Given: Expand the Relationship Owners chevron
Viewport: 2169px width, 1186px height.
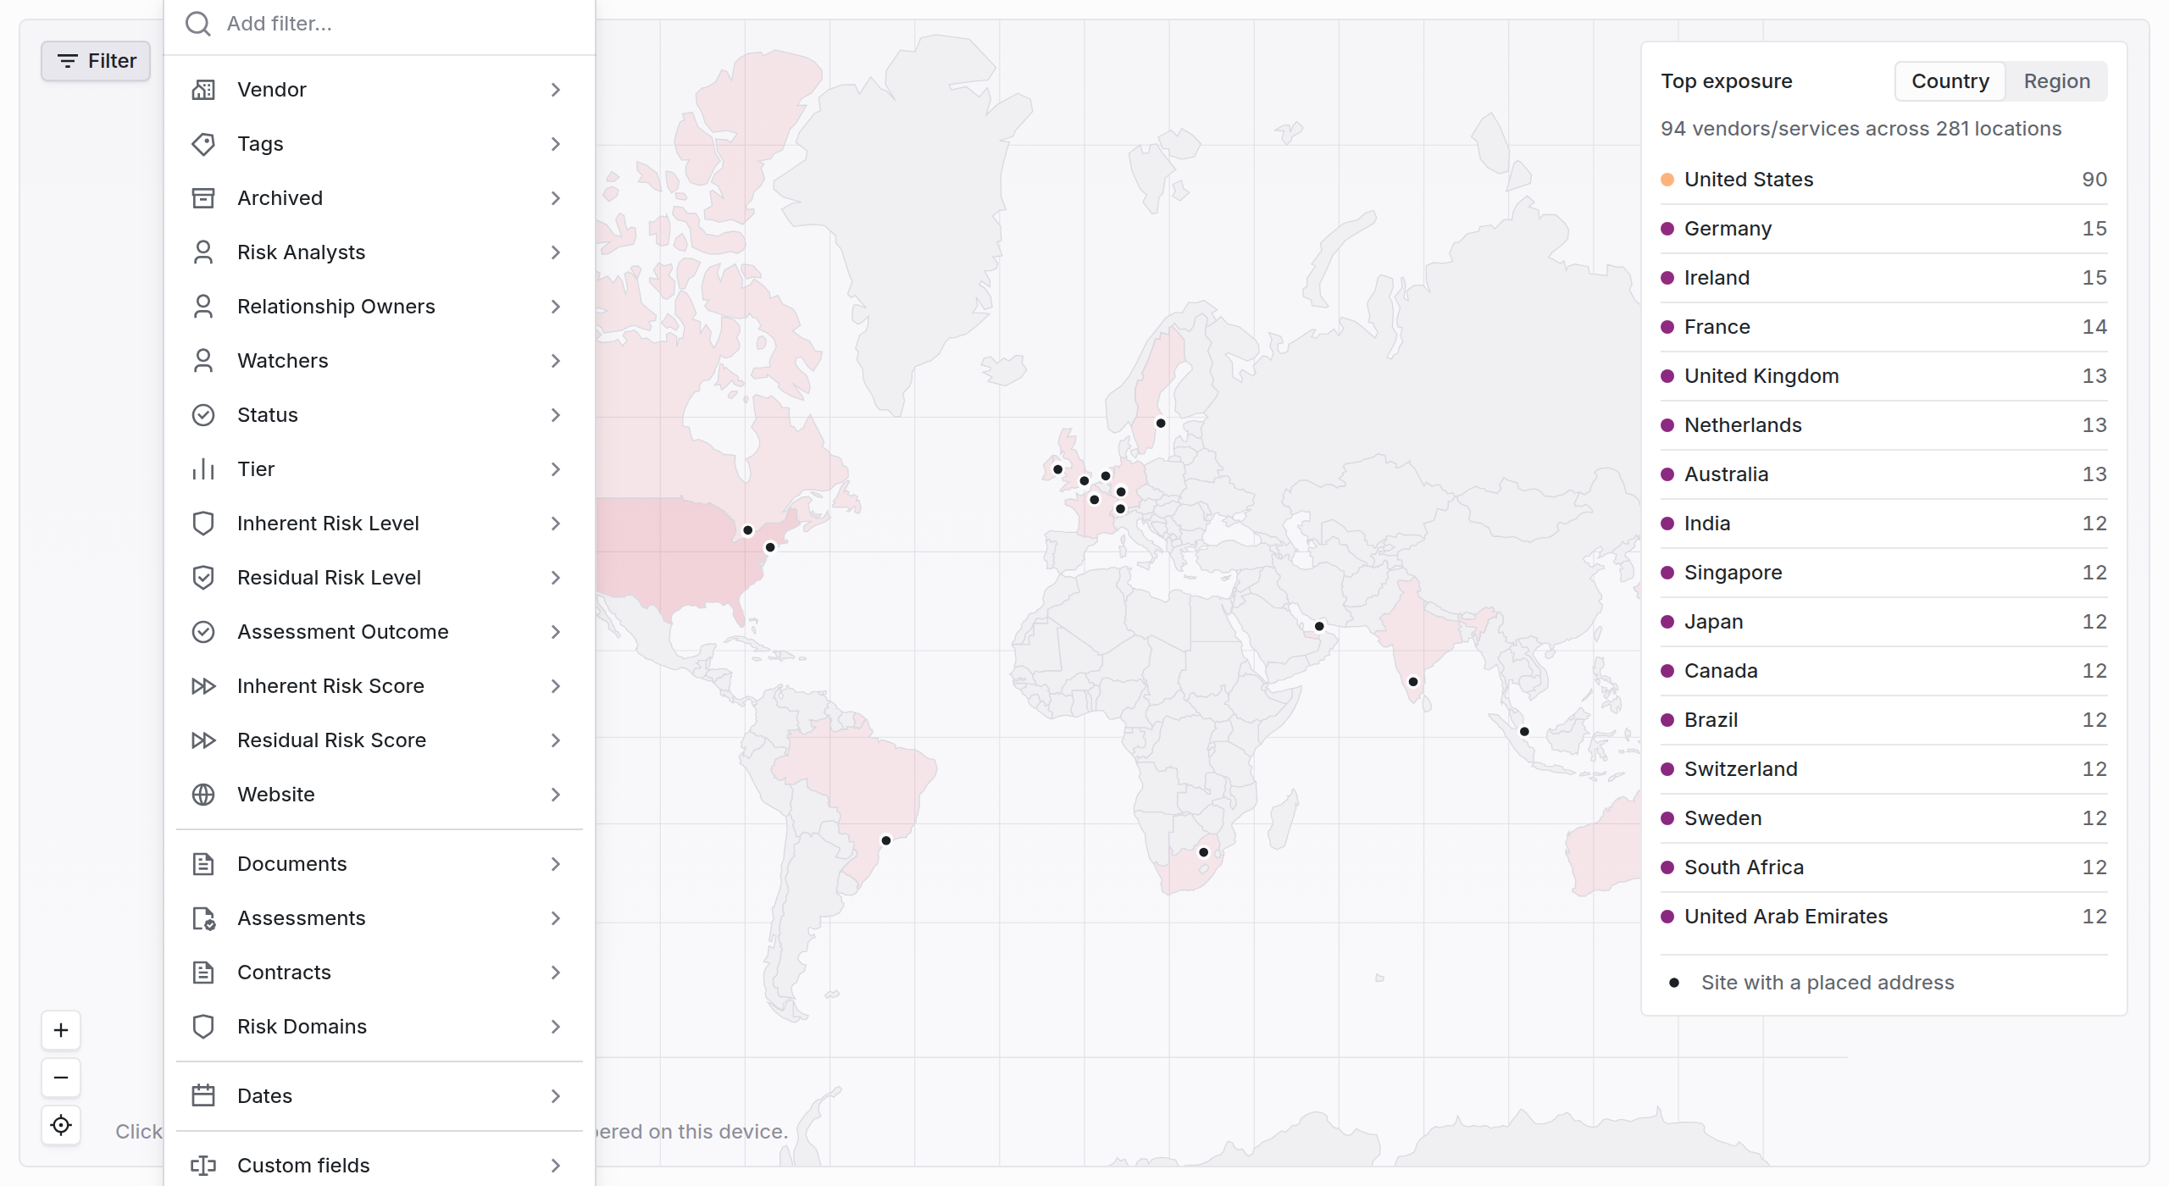Looking at the screenshot, I should (x=556, y=307).
